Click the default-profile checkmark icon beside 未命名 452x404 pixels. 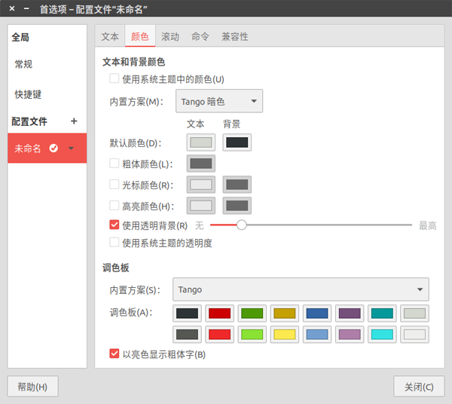pos(53,148)
